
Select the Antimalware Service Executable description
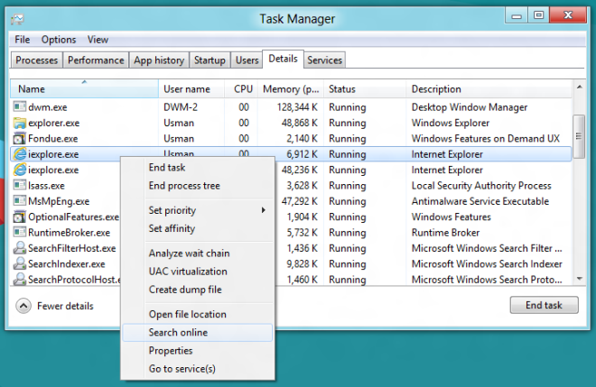coord(480,201)
